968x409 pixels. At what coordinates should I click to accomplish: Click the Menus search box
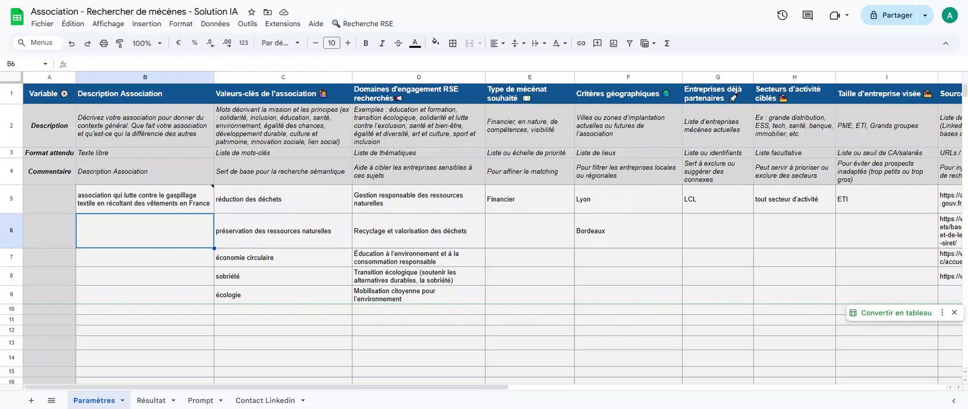(36, 43)
